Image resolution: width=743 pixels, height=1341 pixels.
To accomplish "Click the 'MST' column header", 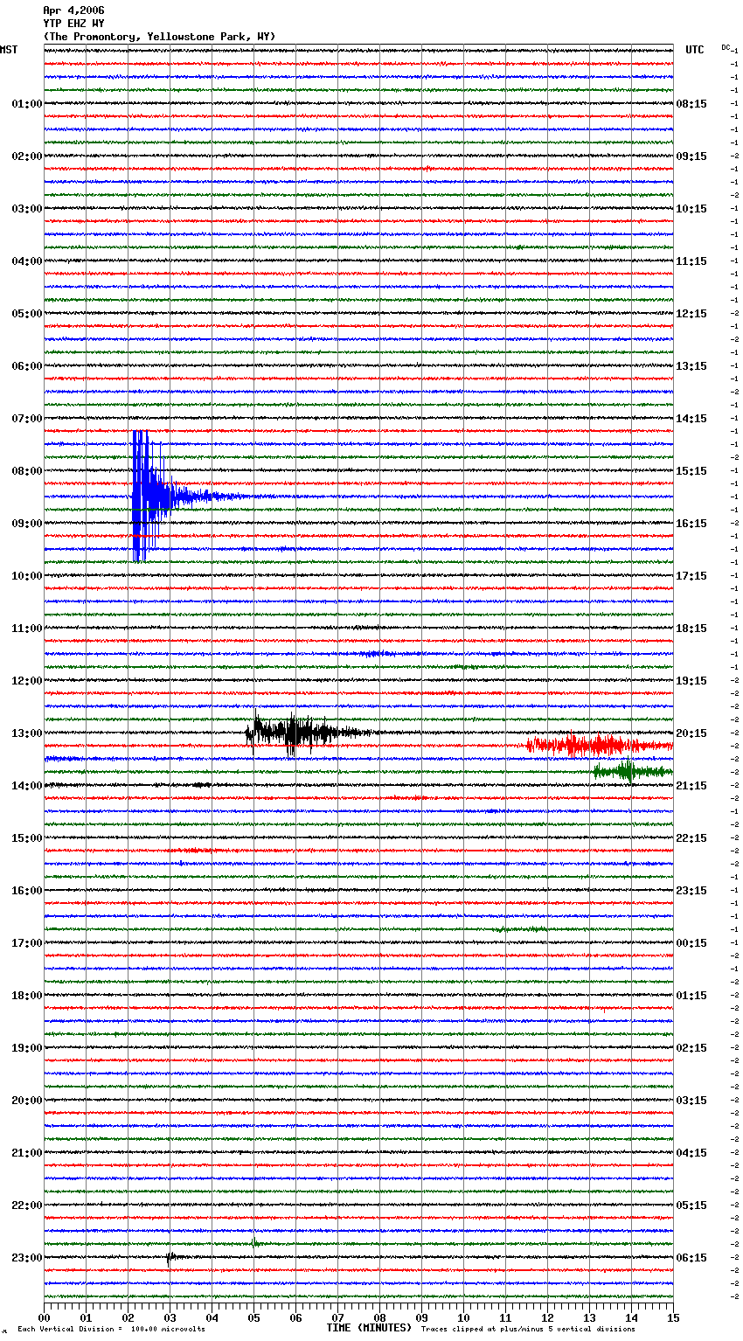I will click(9, 50).
